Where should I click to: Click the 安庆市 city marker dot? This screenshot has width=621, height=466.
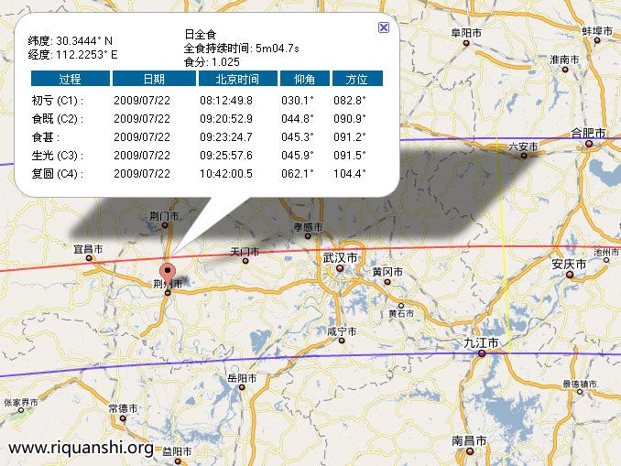[x=570, y=275]
